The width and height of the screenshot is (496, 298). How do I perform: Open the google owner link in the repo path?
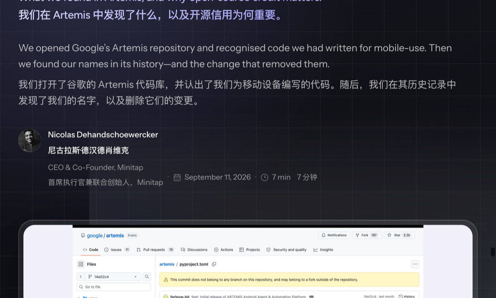(95, 236)
